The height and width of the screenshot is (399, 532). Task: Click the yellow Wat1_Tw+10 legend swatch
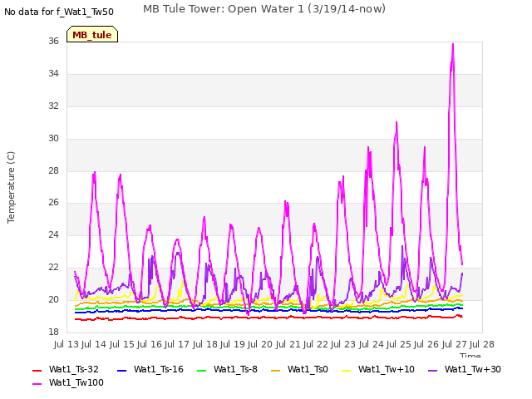[x=346, y=371]
